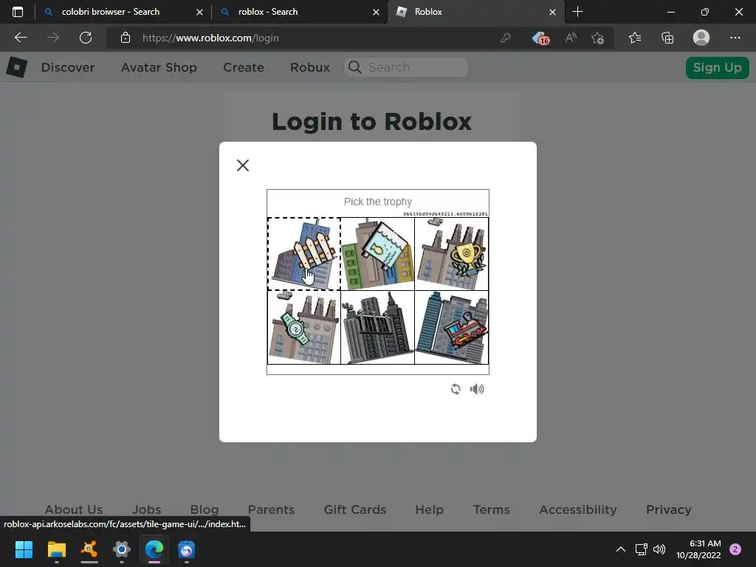Open File Explorer from the taskbar

pyautogui.click(x=56, y=549)
